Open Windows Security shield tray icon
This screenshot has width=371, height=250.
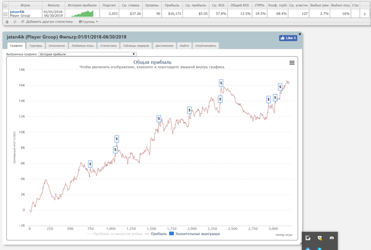(320, 238)
